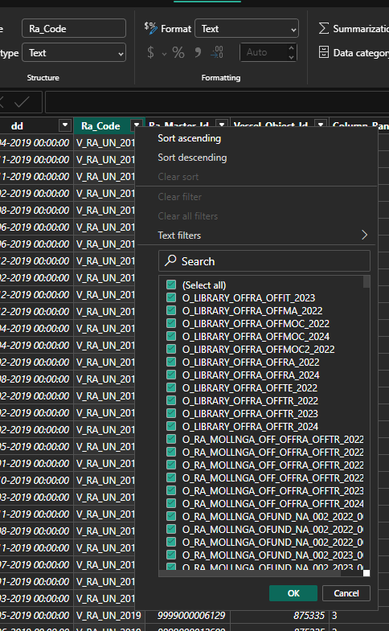The width and height of the screenshot is (389, 631).
Task: Open the Data type Text dropdown
Action: [x=74, y=53]
